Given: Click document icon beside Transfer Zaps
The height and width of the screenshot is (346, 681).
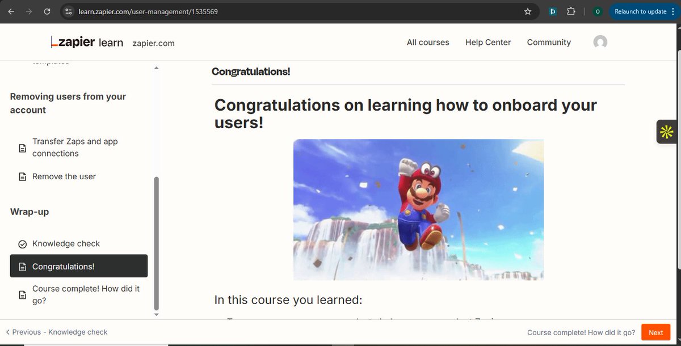Looking at the screenshot, I should [22, 148].
